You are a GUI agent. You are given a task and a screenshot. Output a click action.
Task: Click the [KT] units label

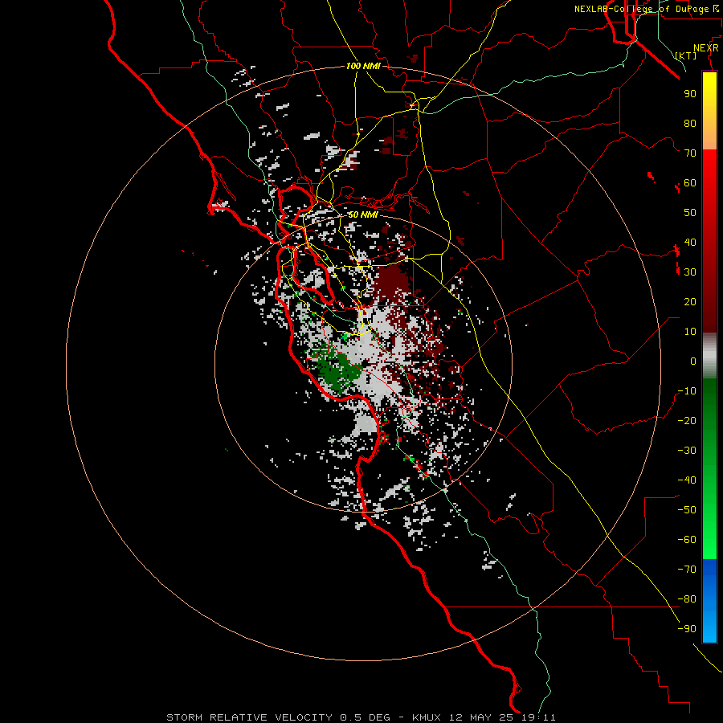coord(686,55)
